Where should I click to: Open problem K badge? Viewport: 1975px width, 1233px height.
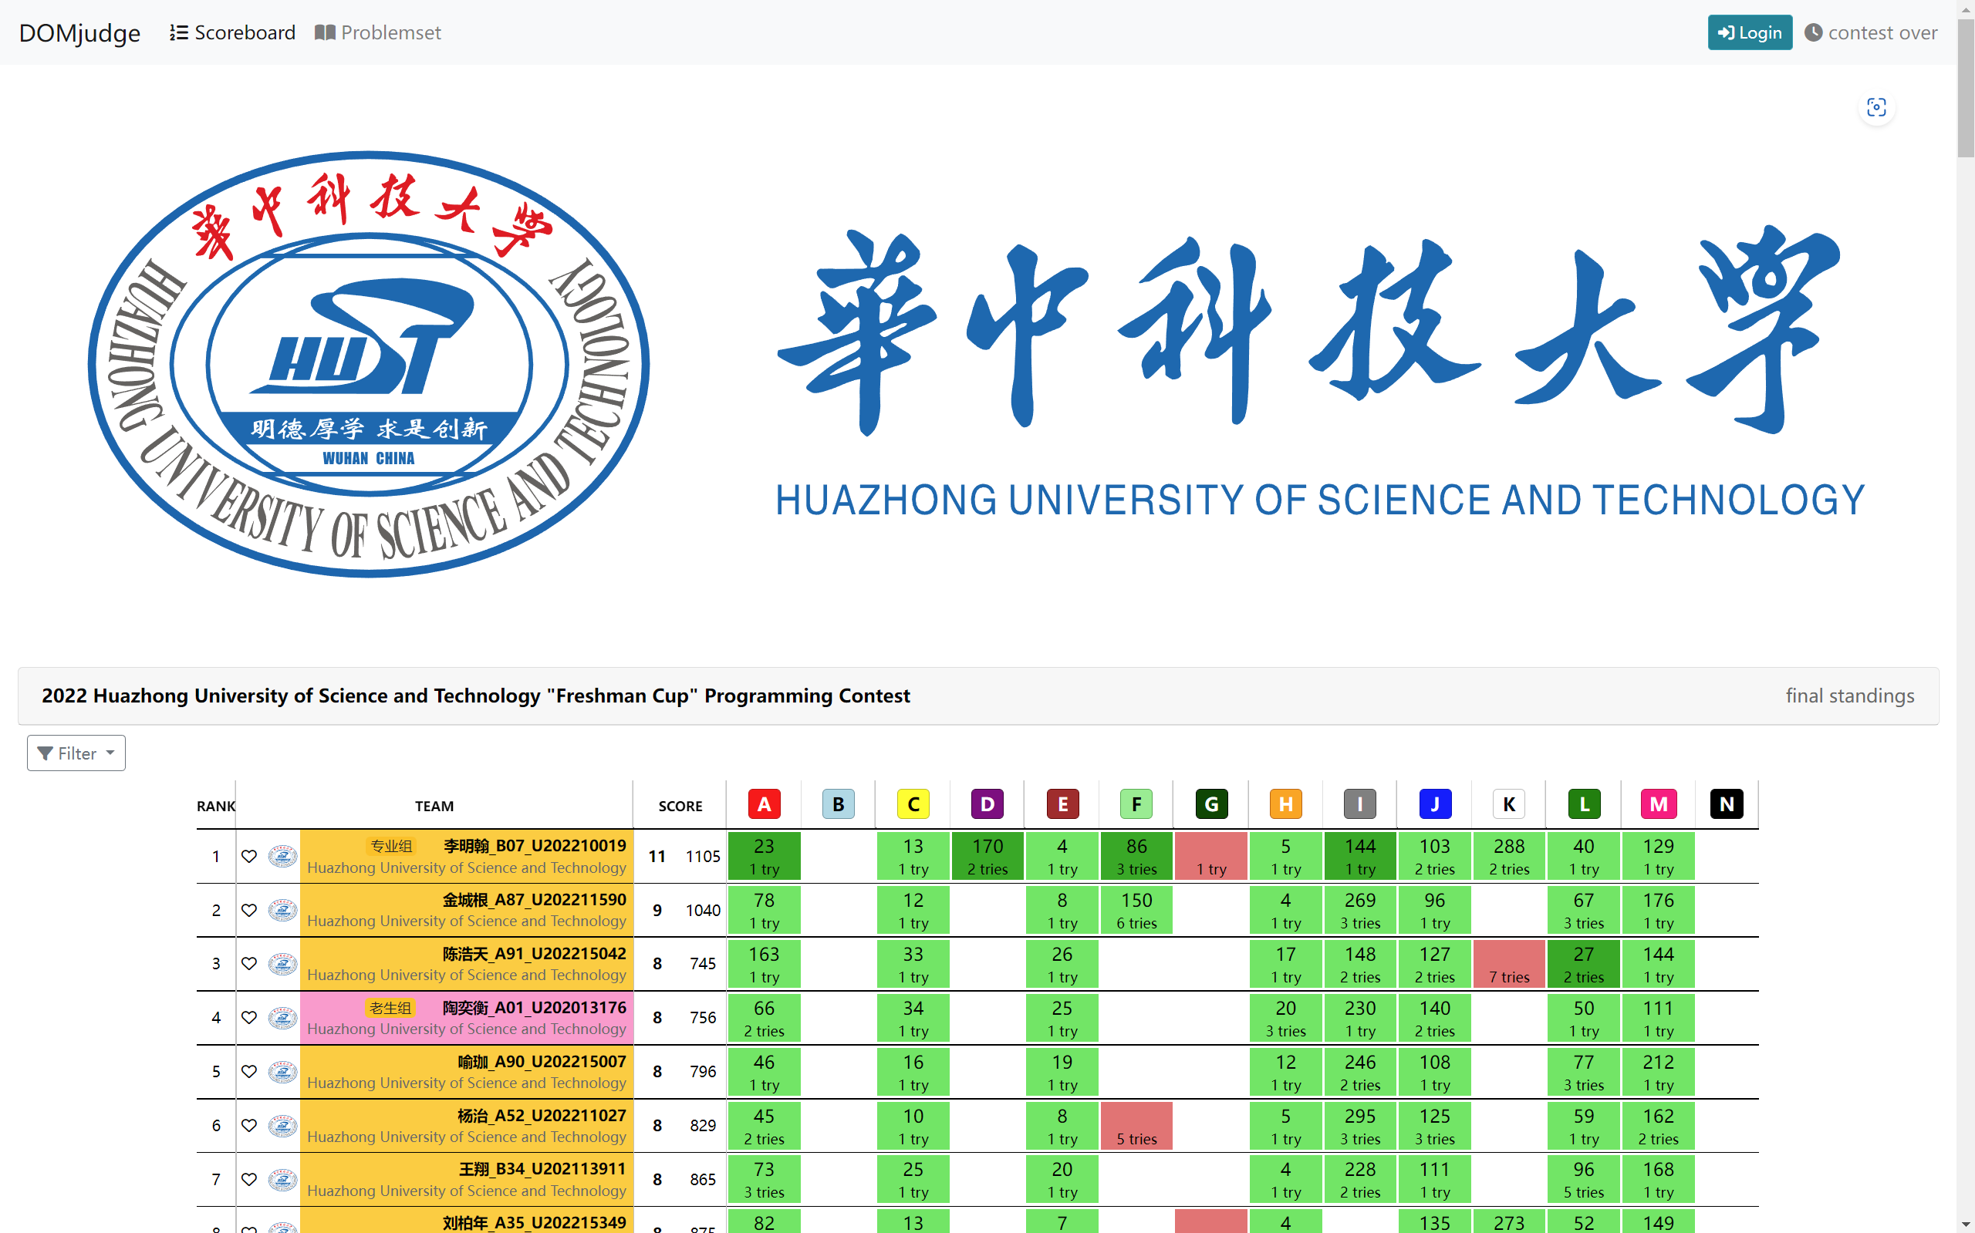[1509, 804]
